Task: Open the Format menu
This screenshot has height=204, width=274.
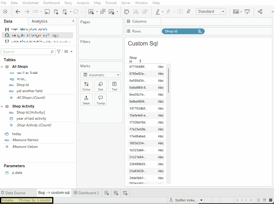Action: (x=111, y=3)
